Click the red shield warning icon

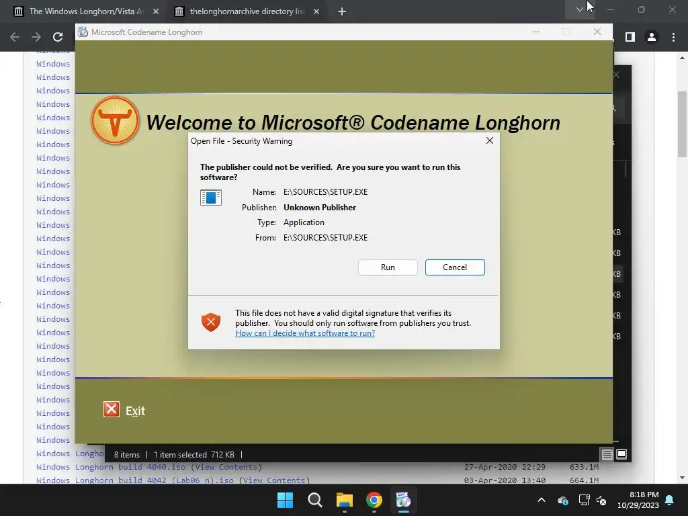[x=210, y=322]
